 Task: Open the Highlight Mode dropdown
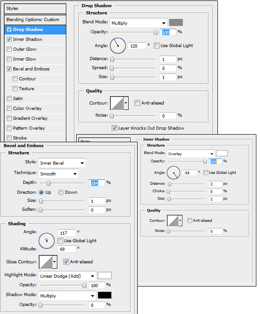[x=67, y=276]
